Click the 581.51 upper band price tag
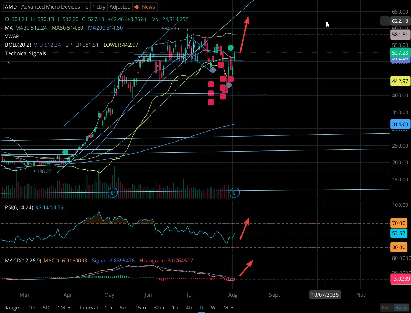 (x=400, y=35)
